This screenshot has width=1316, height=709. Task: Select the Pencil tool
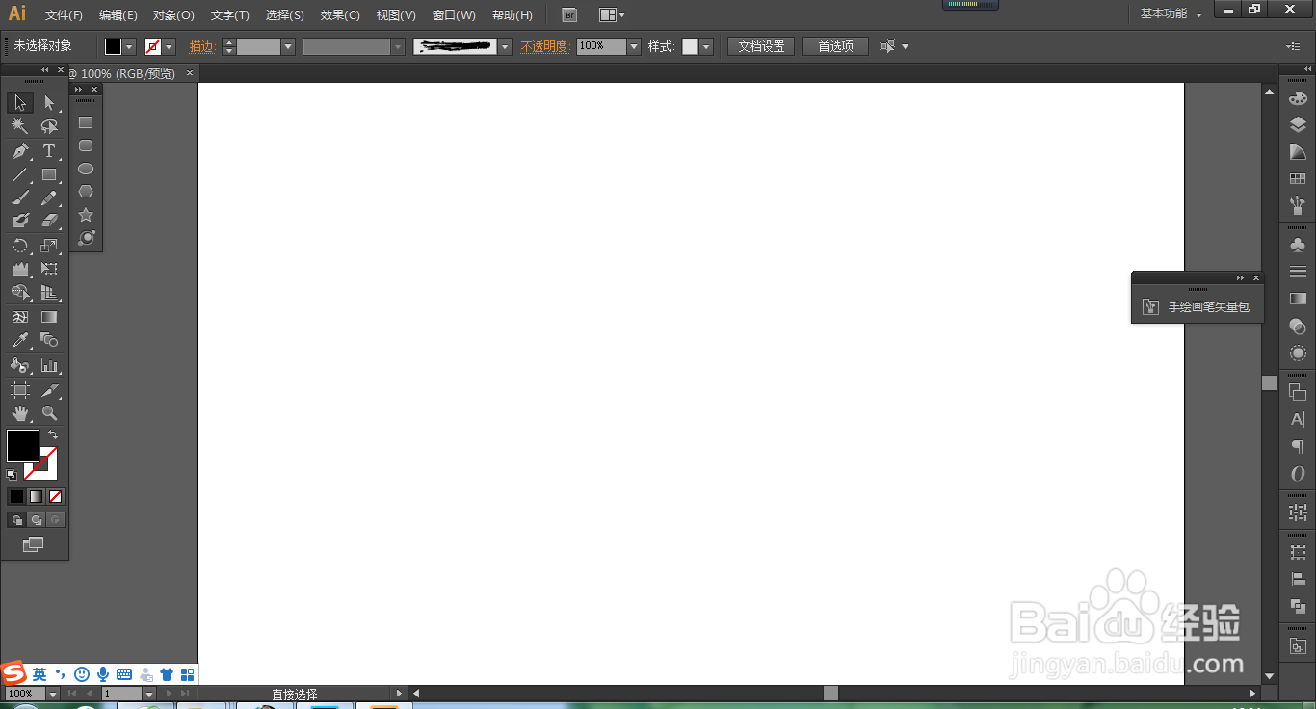(x=49, y=198)
